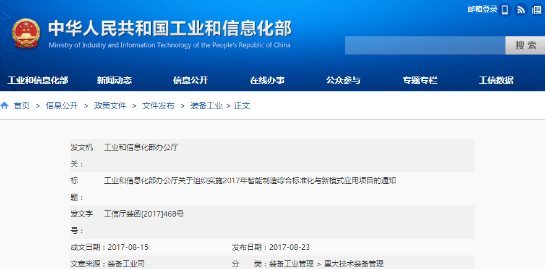Screen dimensions: 545x269
Task: Open the RSS feed icon
Action: 521,10
